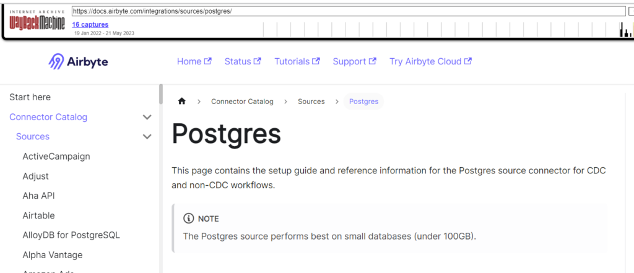Image resolution: width=634 pixels, height=273 pixels.
Task: Click the 16 captures link
Action: (x=90, y=25)
